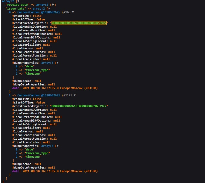Image resolution: width=205 pixels, height=183 pixels.
Task: Select the constructedObjectId value 000000000040b1af0000000069b53927
Action: (79, 106)
